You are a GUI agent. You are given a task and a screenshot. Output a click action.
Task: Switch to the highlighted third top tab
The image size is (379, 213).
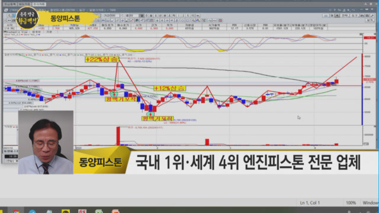tap(39, 4)
